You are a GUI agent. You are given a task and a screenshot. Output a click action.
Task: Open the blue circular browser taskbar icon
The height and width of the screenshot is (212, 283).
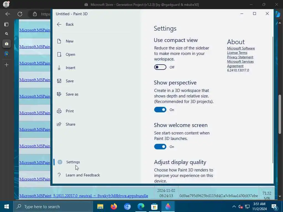pos(127,206)
